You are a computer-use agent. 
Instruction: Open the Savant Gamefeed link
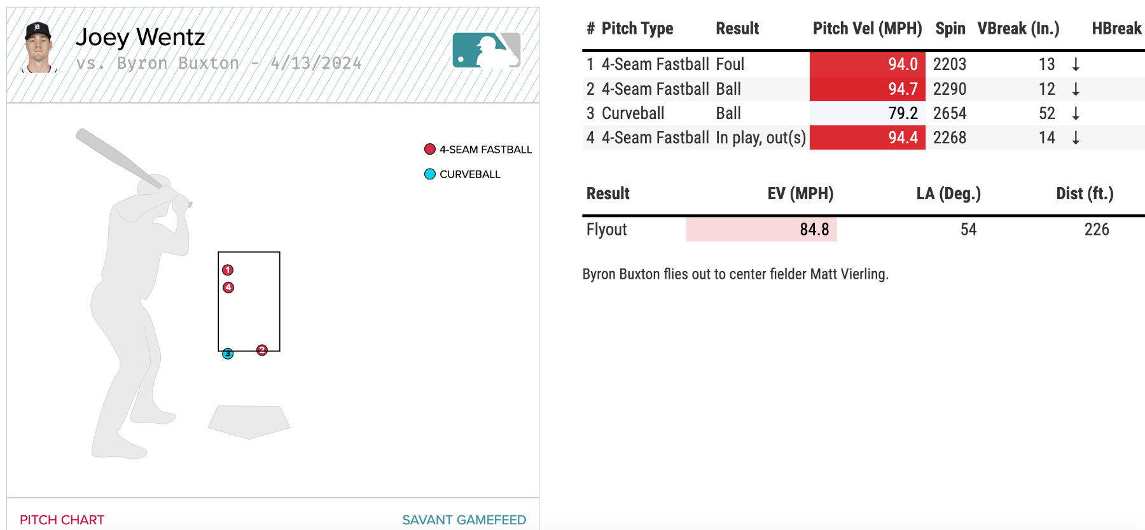464,520
